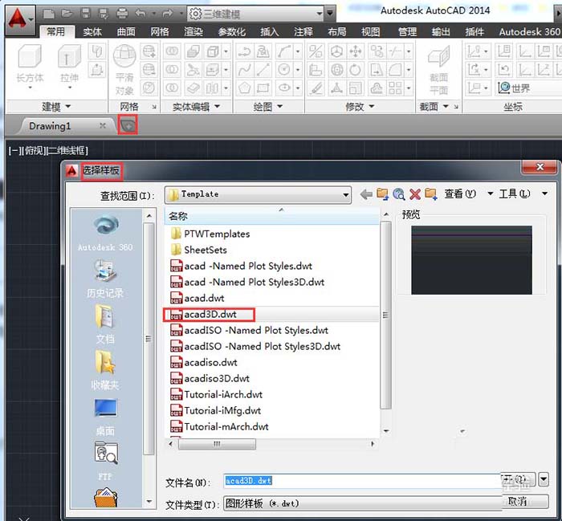Click 收藏夹 in the dialog places sidebar
Image resolution: width=562 pixels, height=521 pixels.
pyautogui.click(x=105, y=370)
